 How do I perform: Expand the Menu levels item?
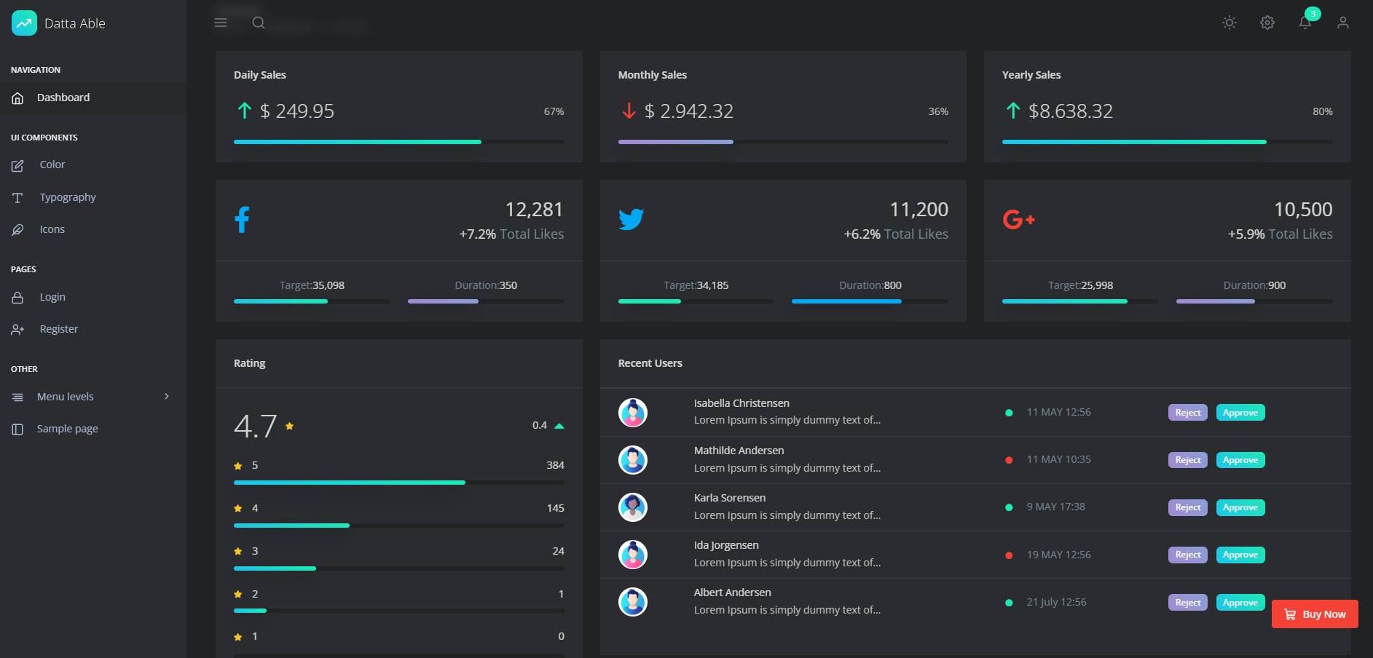pos(65,396)
